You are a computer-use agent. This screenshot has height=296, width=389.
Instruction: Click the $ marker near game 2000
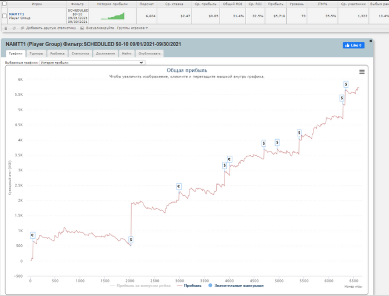[x=131, y=240]
